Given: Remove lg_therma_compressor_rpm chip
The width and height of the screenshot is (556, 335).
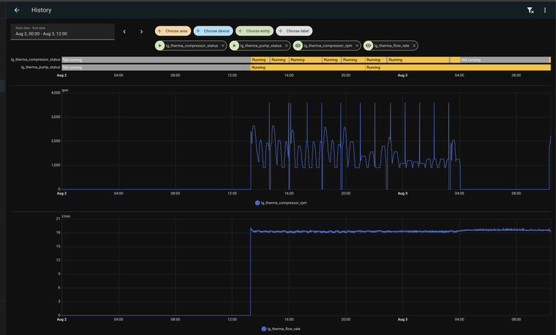Looking at the screenshot, I should (x=357, y=46).
